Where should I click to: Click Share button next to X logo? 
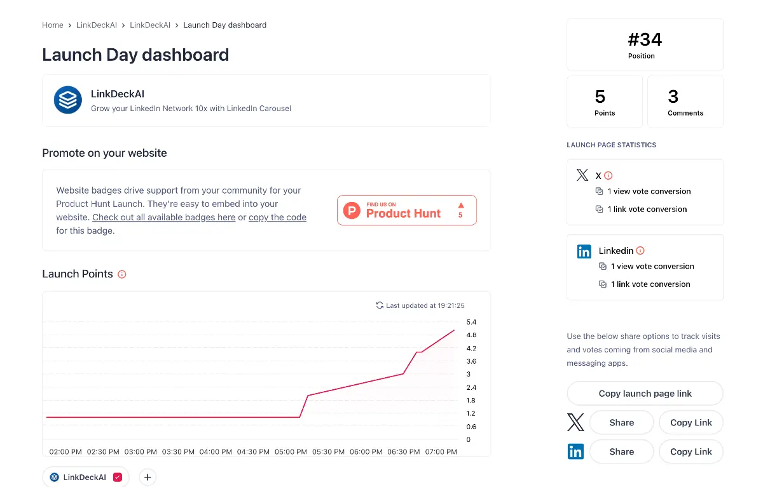621,423
